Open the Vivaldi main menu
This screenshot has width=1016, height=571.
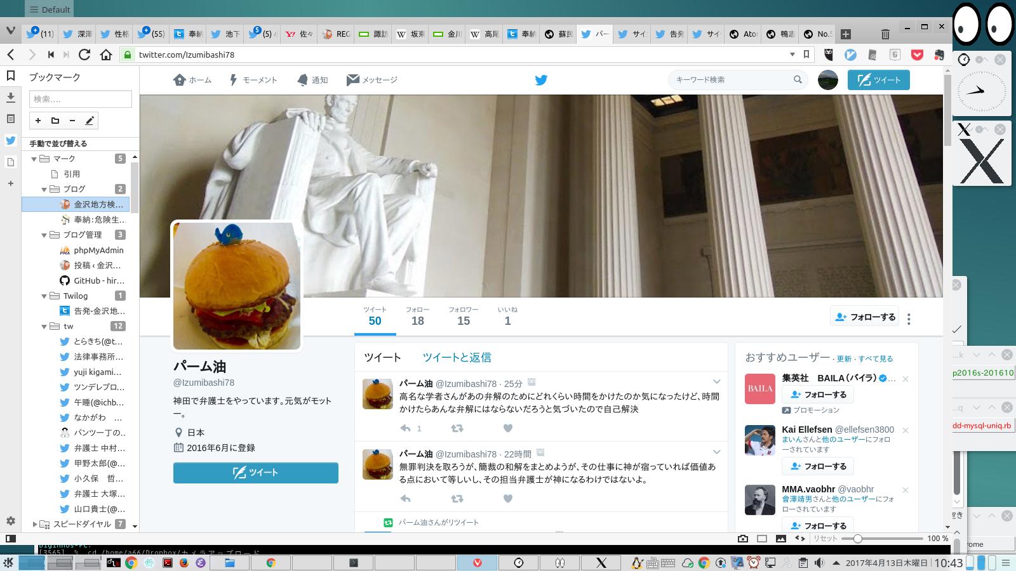pos(10,31)
